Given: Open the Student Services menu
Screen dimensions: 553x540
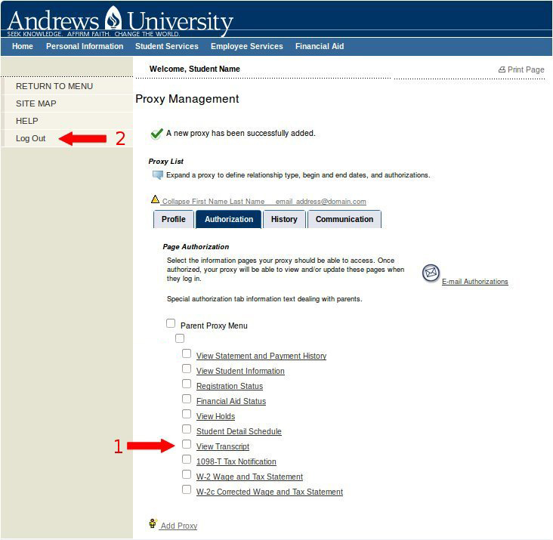Looking at the screenshot, I should pos(167,46).
